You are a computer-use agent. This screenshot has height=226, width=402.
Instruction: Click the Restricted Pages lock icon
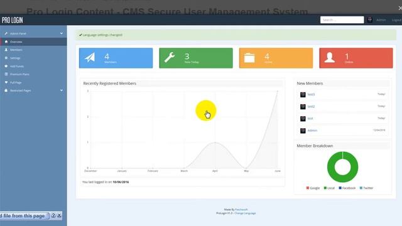pos(6,90)
